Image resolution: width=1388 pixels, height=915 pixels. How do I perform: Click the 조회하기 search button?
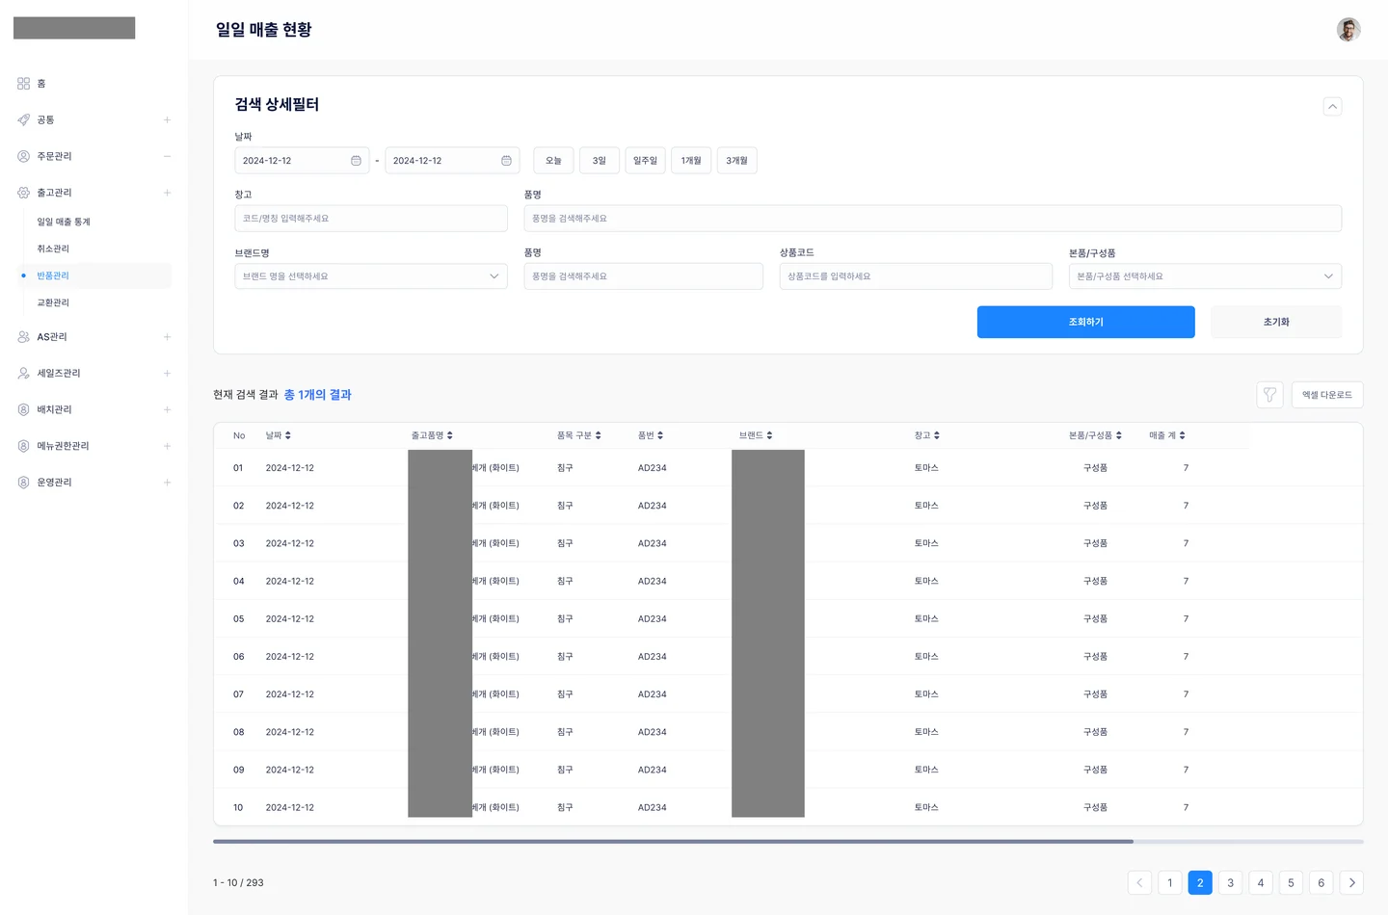1086,322
